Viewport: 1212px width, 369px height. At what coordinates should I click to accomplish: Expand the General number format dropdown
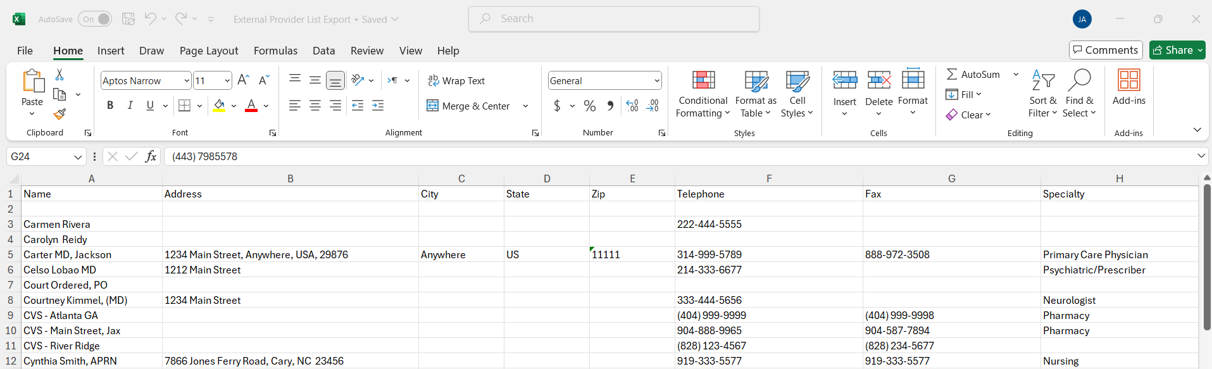(x=656, y=80)
